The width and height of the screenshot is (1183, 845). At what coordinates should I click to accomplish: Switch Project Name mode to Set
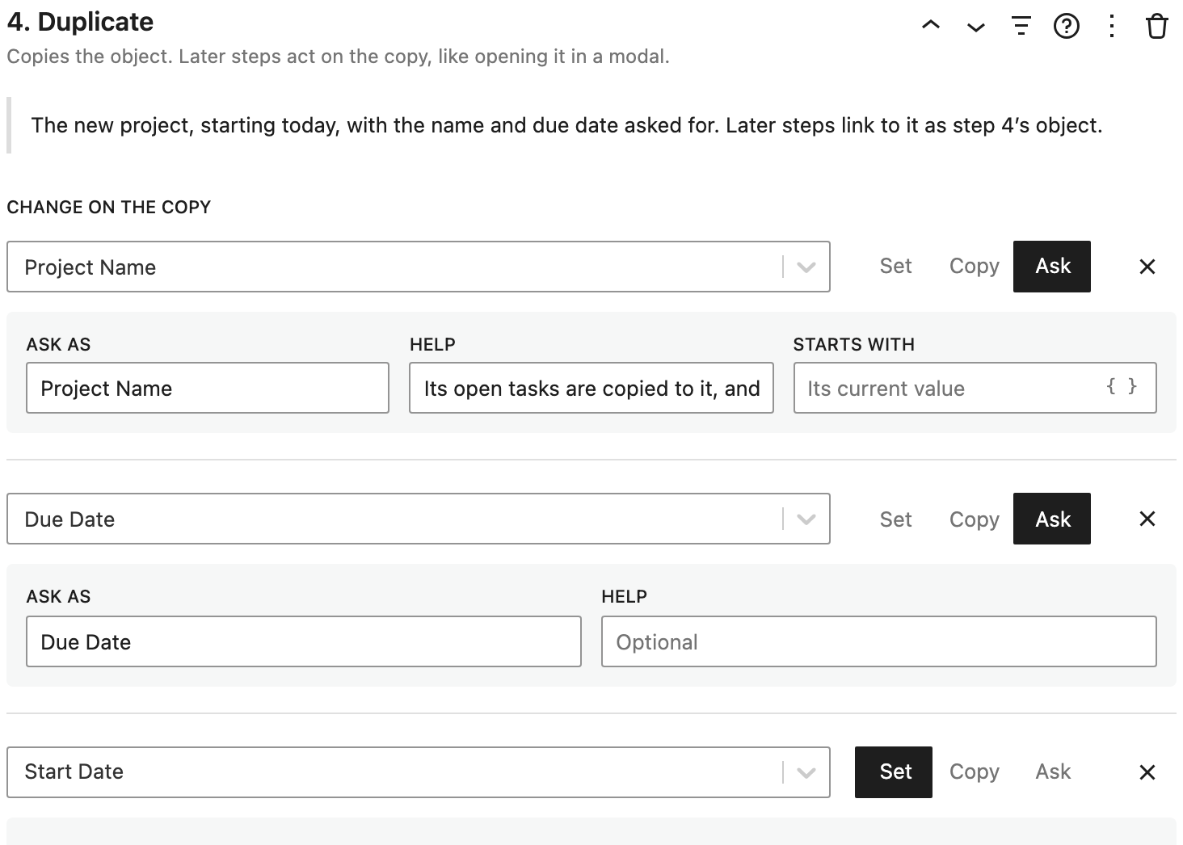tap(895, 267)
